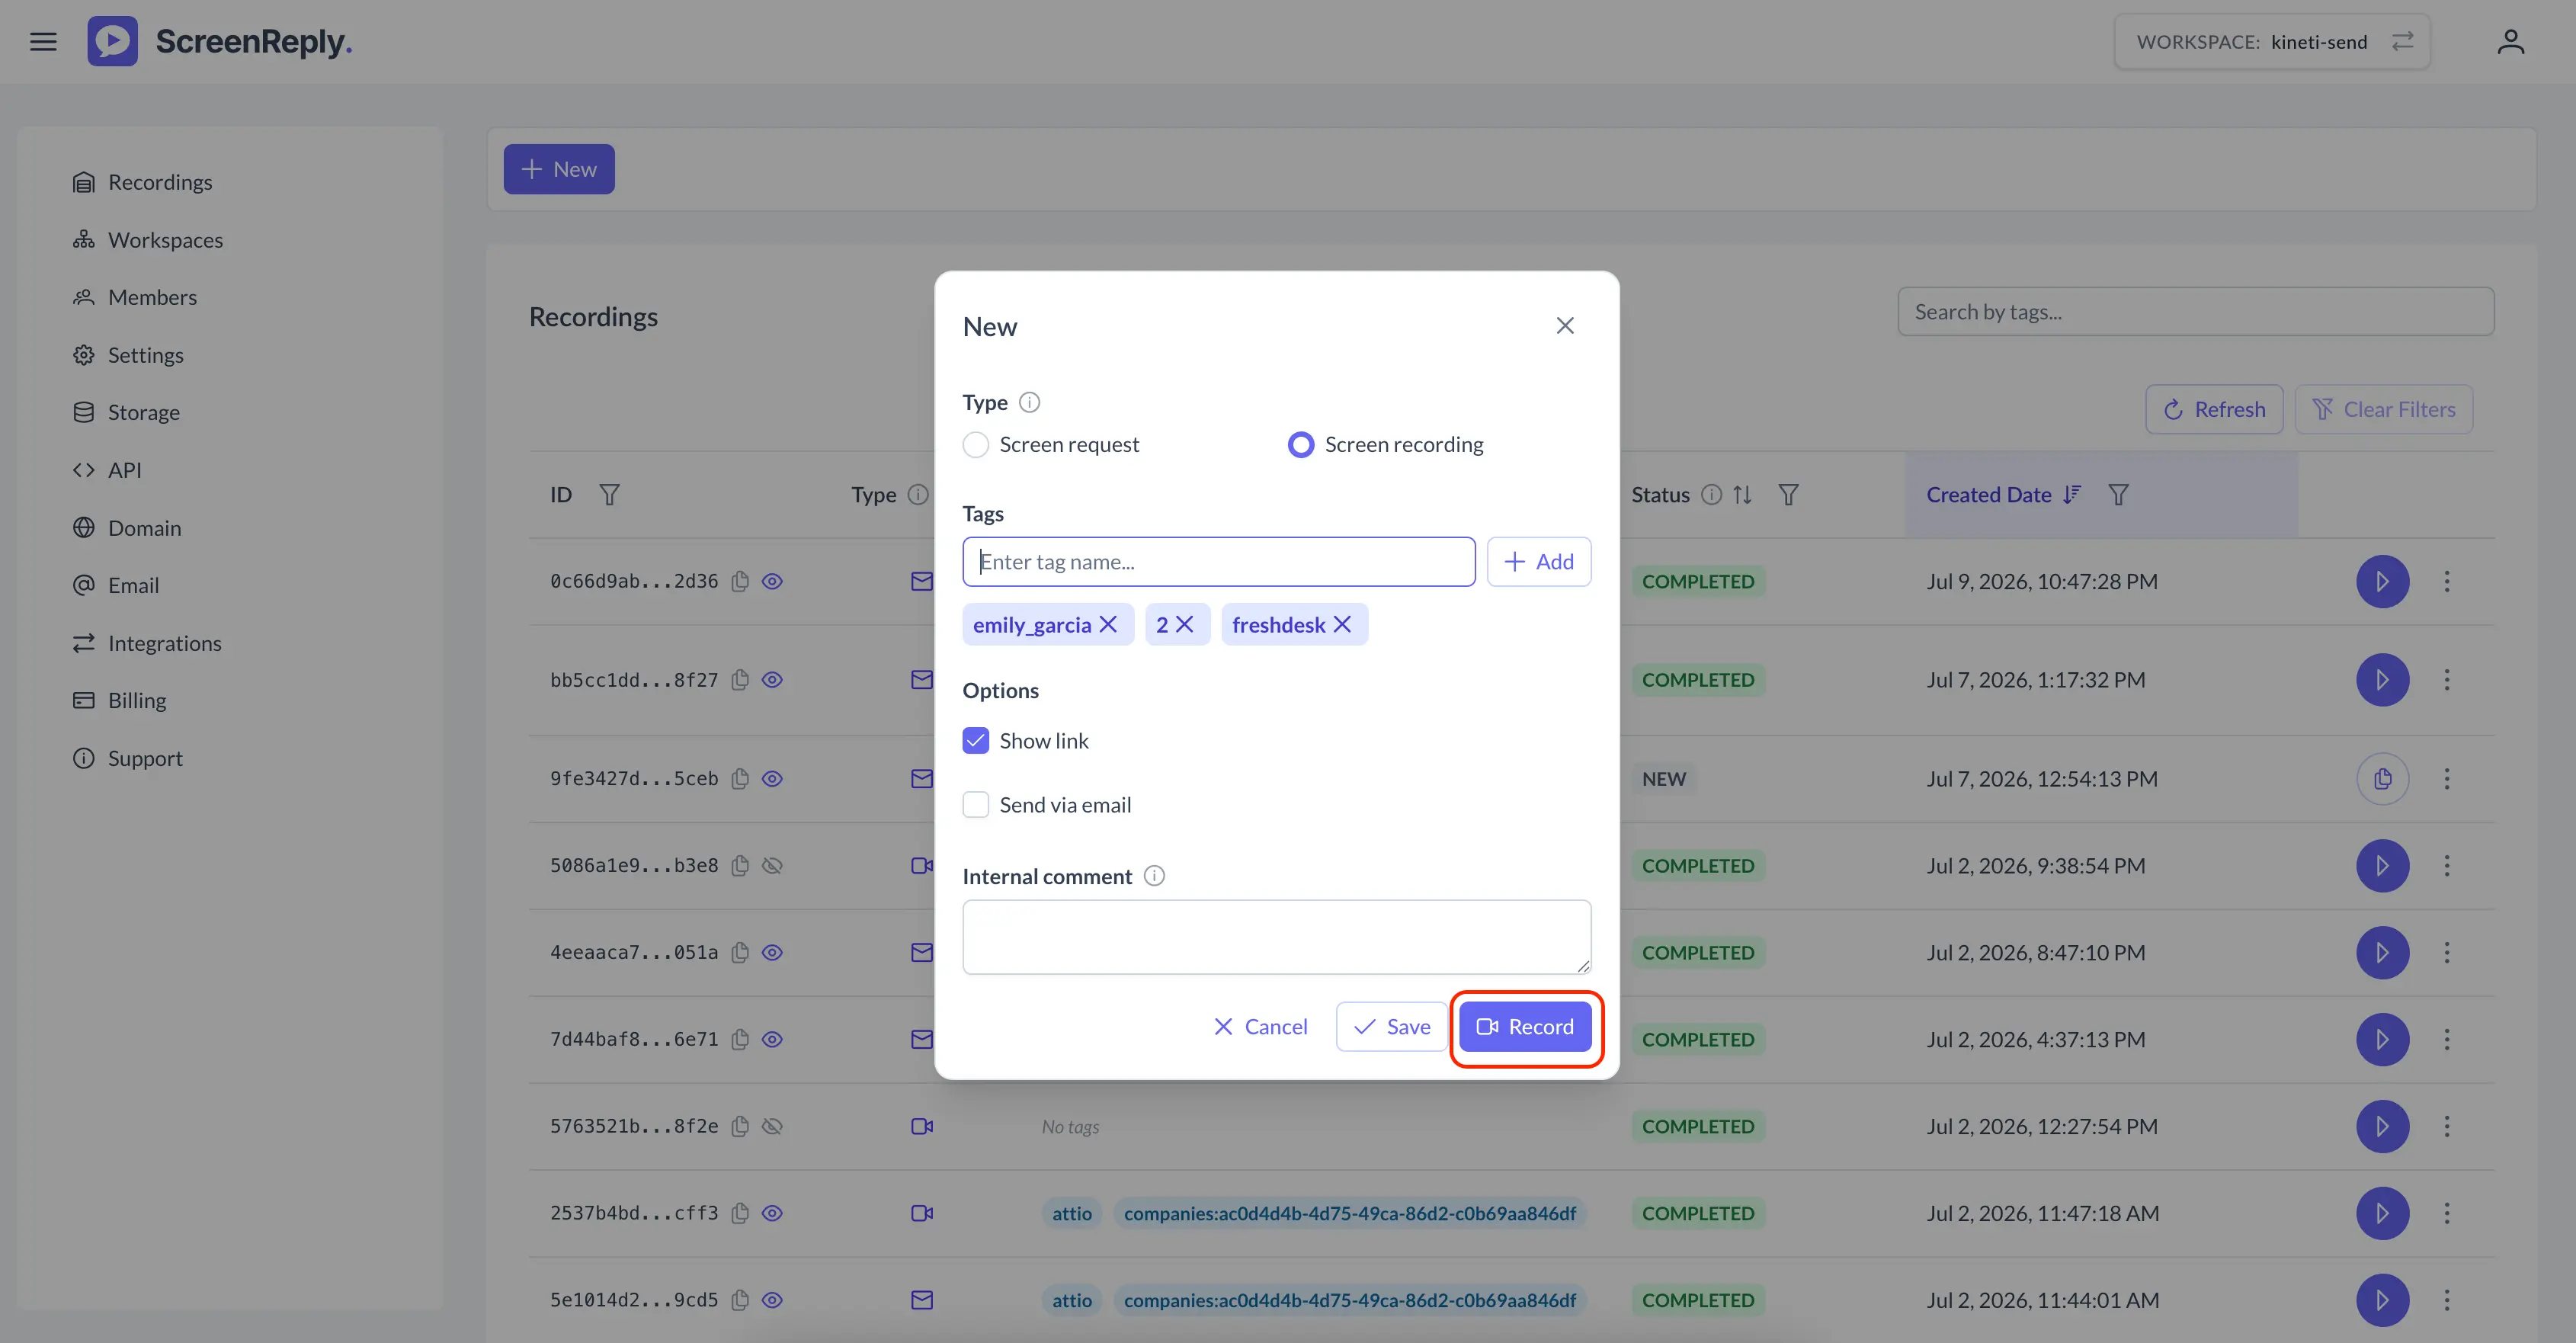The image size is (2576, 1343).
Task: Copy ID of recording bb5cc1dd...8f27
Action: click(740, 680)
